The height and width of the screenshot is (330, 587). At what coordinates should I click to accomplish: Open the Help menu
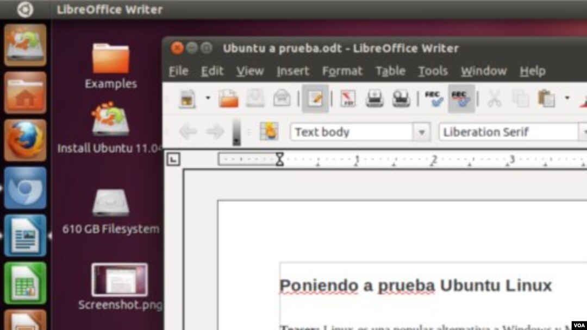[532, 71]
